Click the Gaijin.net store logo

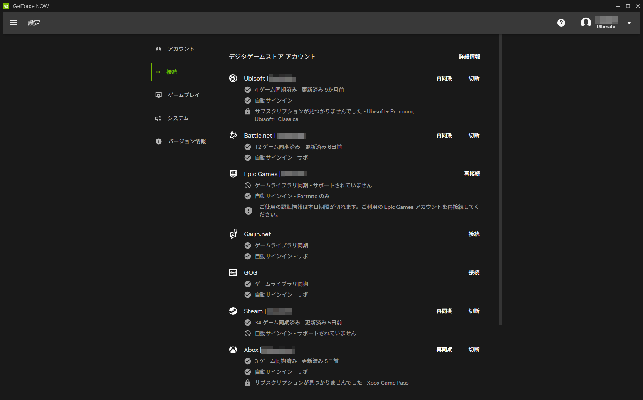[233, 234]
